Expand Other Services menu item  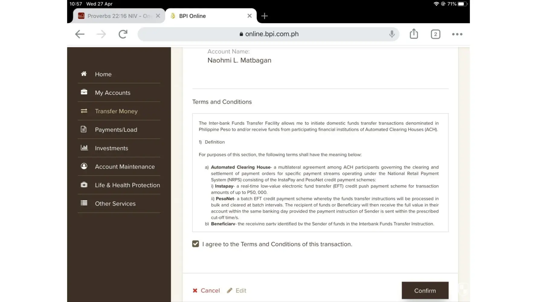(115, 204)
